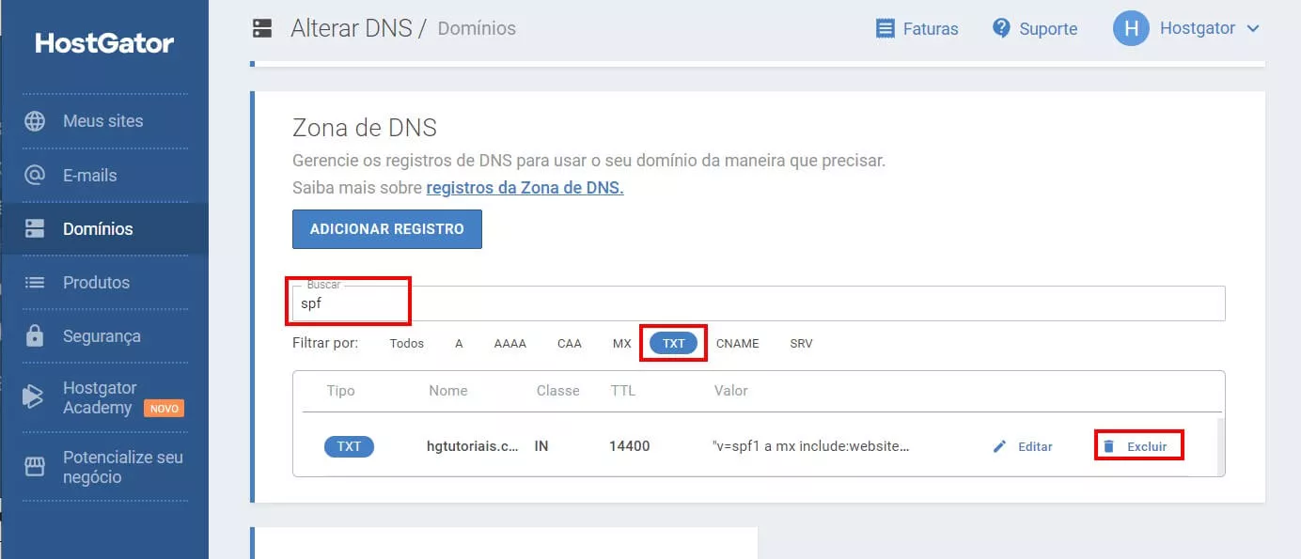This screenshot has width=1301, height=559.
Task: Expand the Hostgator account dropdown chevron
Action: click(x=1252, y=29)
